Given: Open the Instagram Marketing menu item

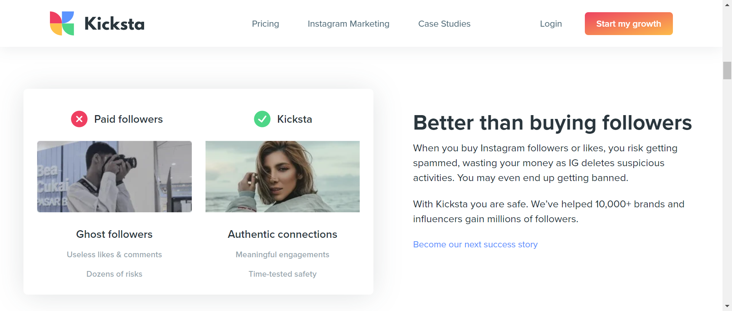Looking at the screenshot, I should pos(348,24).
